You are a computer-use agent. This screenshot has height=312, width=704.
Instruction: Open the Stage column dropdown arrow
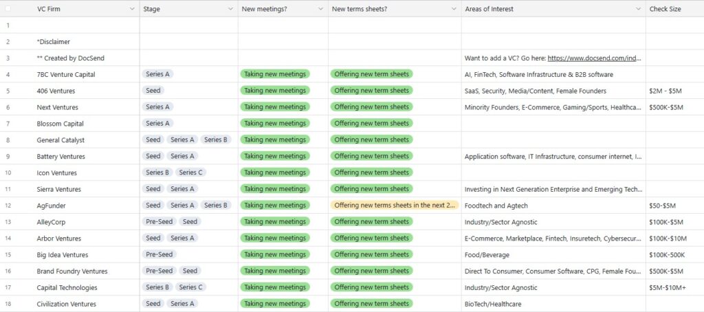pyautogui.click(x=230, y=9)
